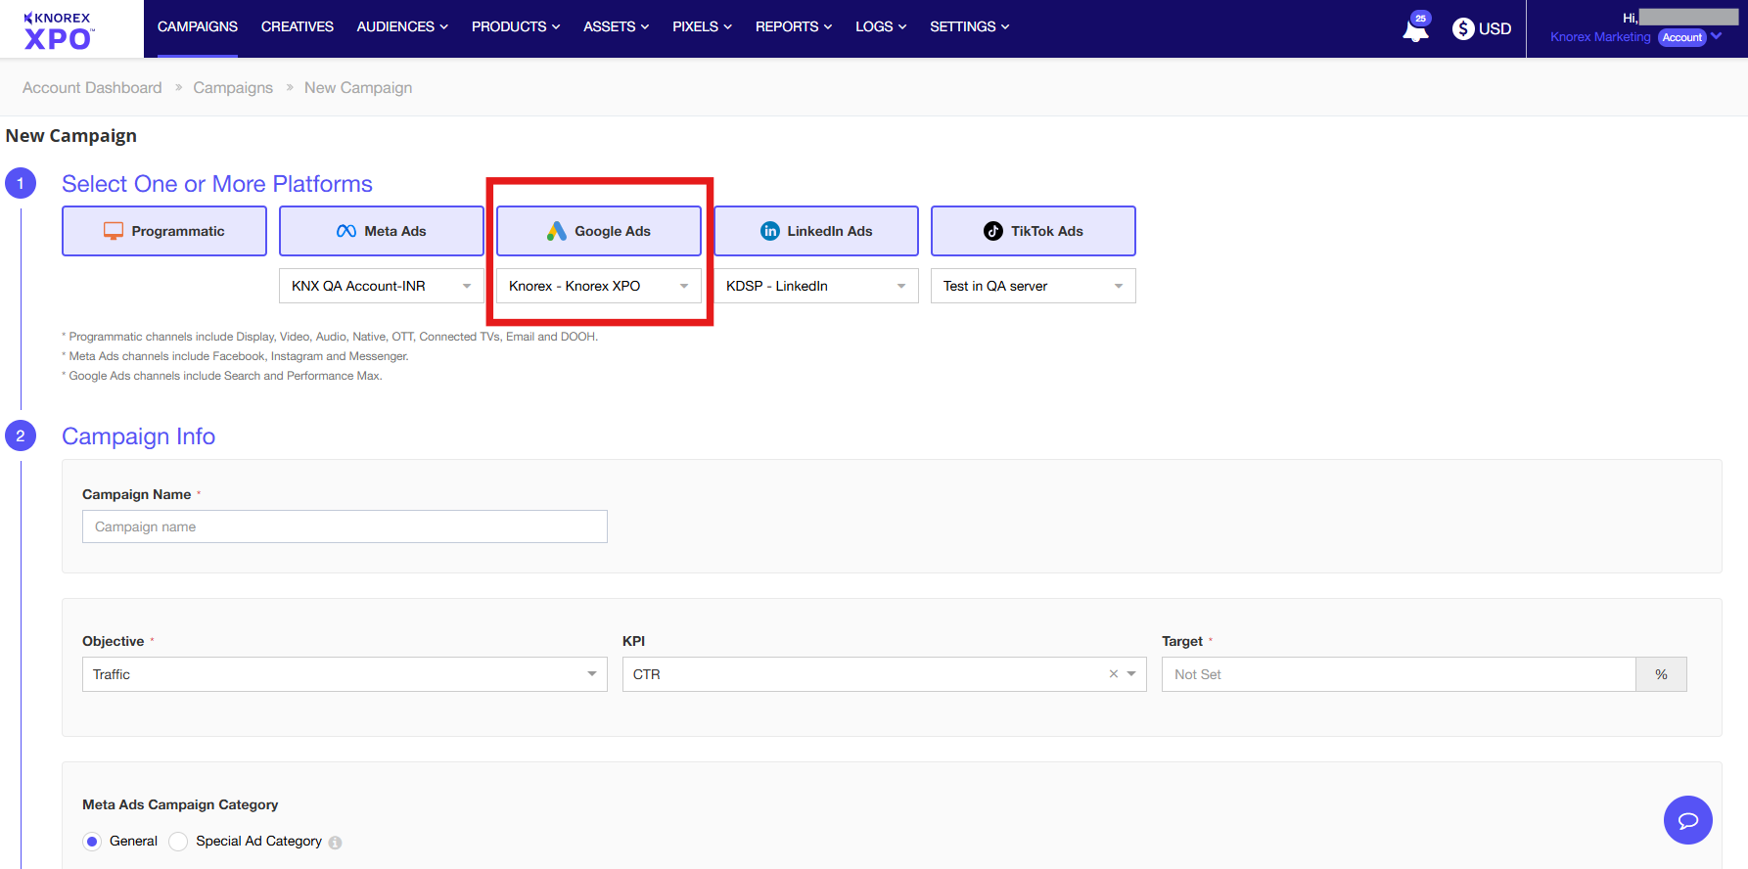The height and width of the screenshot is (869, 1748).
Task: Open the notifications bell icon
Action: 1415,28
